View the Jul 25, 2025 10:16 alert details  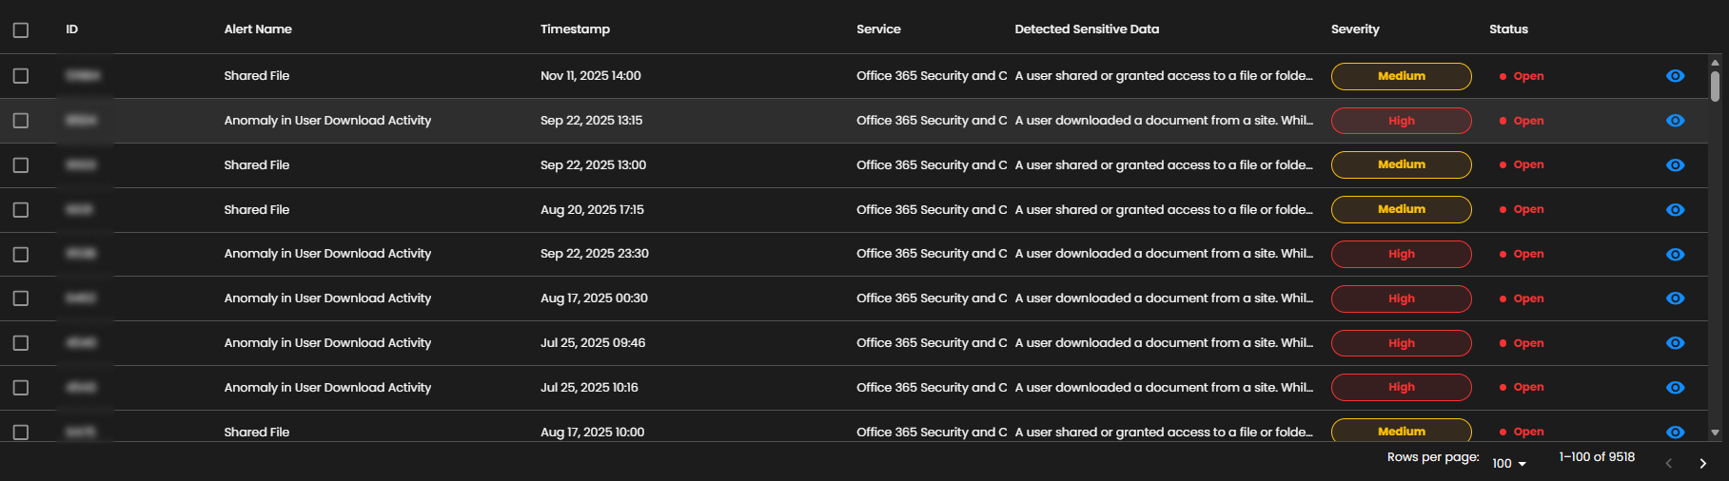point(1675,388)
